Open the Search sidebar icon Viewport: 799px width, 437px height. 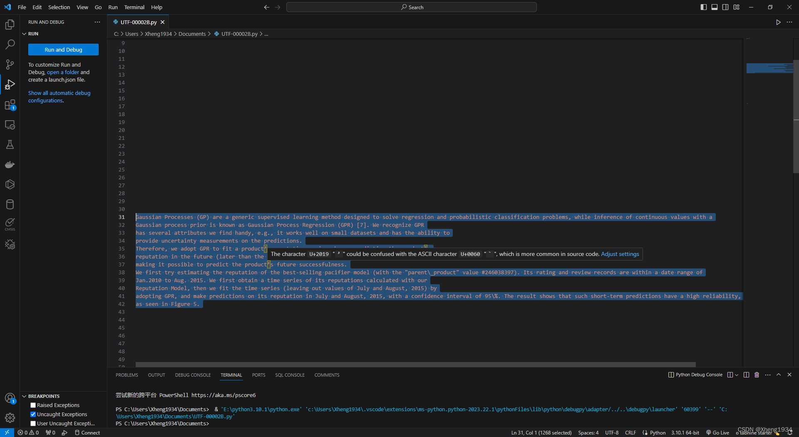(10, 44)
